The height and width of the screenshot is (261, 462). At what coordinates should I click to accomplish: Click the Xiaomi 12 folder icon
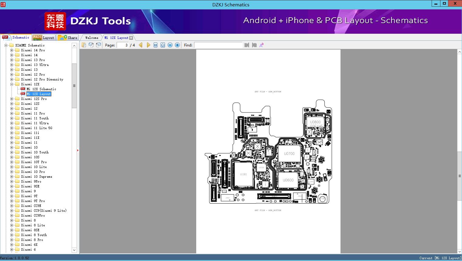pyautogui.click(x=17, y=108)
